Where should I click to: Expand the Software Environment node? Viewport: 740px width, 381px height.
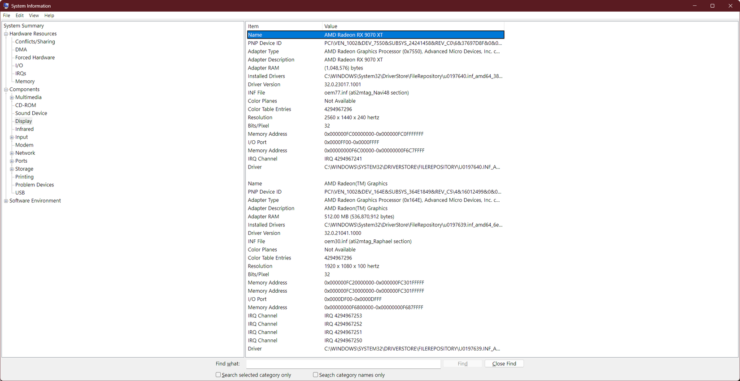6,201
